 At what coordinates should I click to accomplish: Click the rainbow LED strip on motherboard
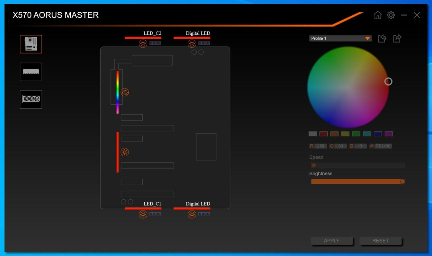[x=118, y=92]
